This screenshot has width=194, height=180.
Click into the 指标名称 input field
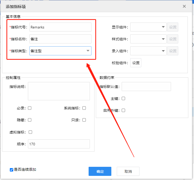coord(60,39)
